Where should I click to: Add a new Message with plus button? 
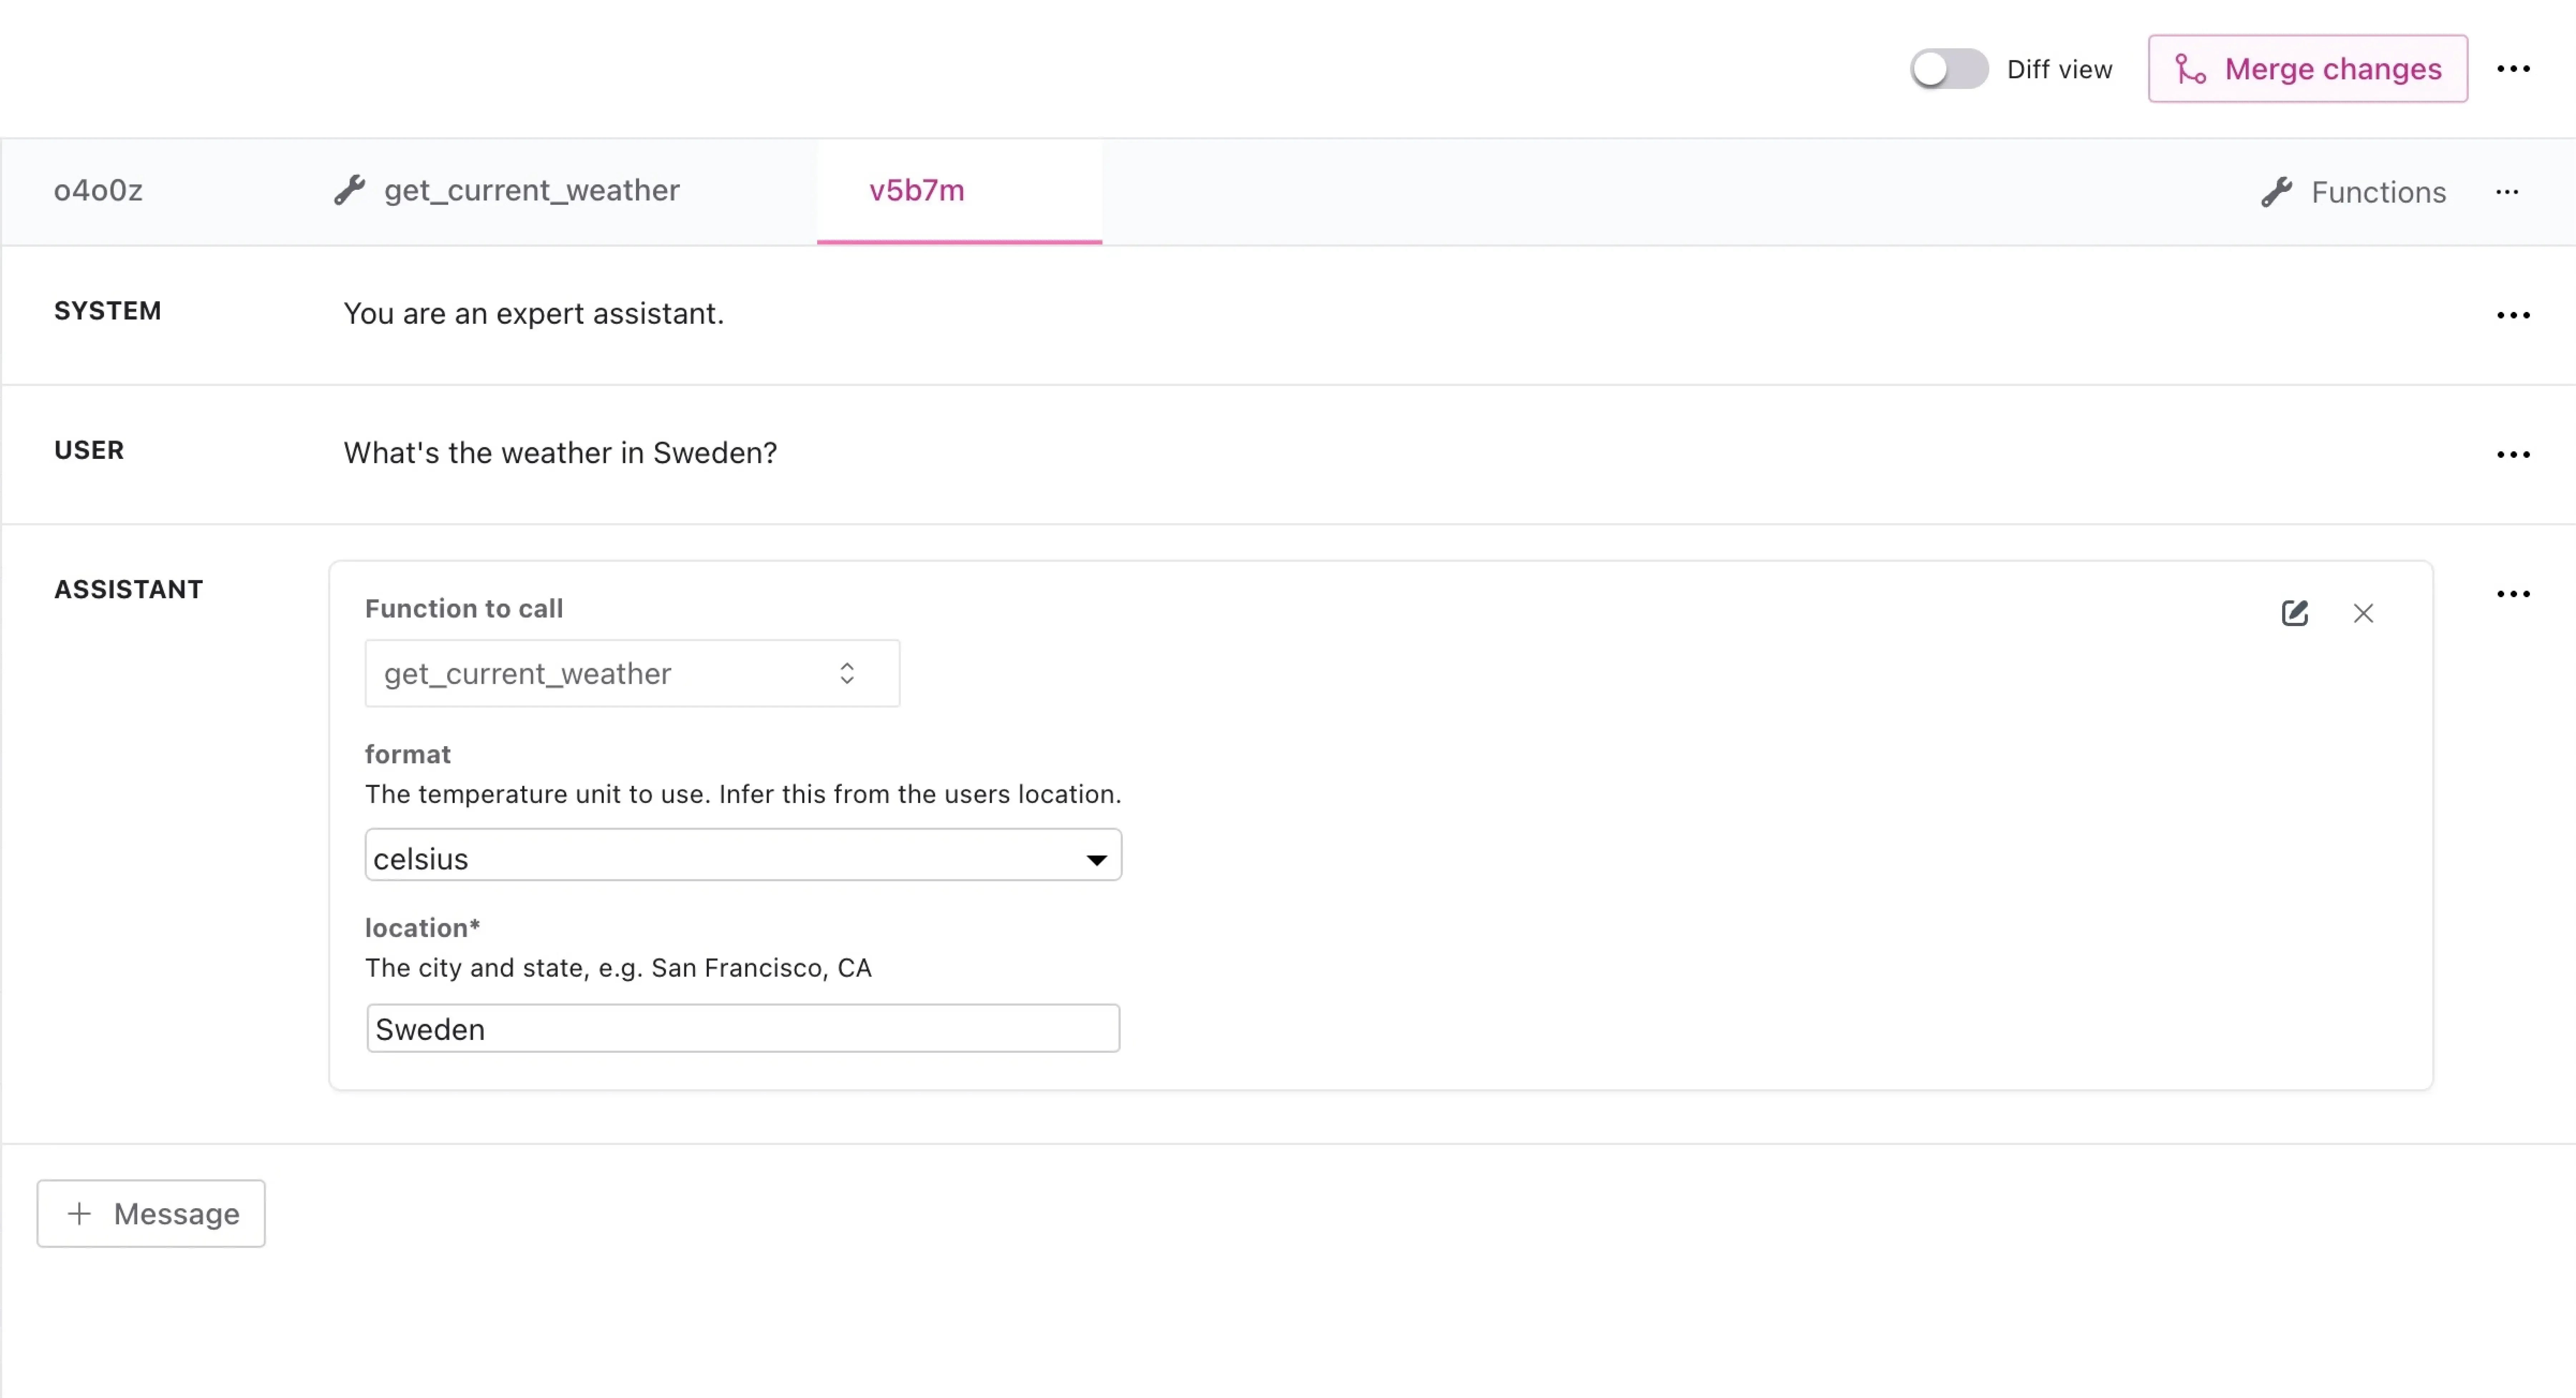click(151, 1213)
